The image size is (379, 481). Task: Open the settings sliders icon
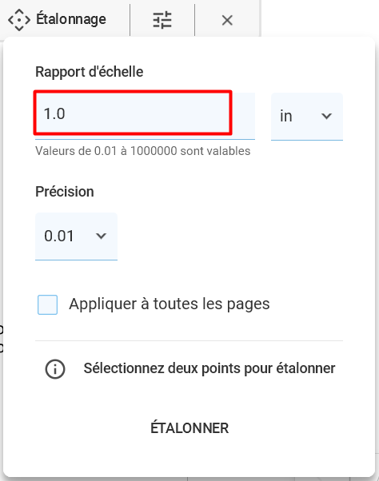162,20
